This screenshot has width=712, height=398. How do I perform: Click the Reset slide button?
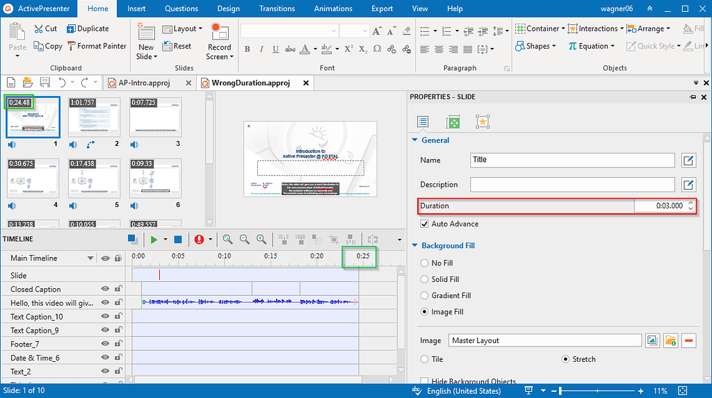point(177,46)
